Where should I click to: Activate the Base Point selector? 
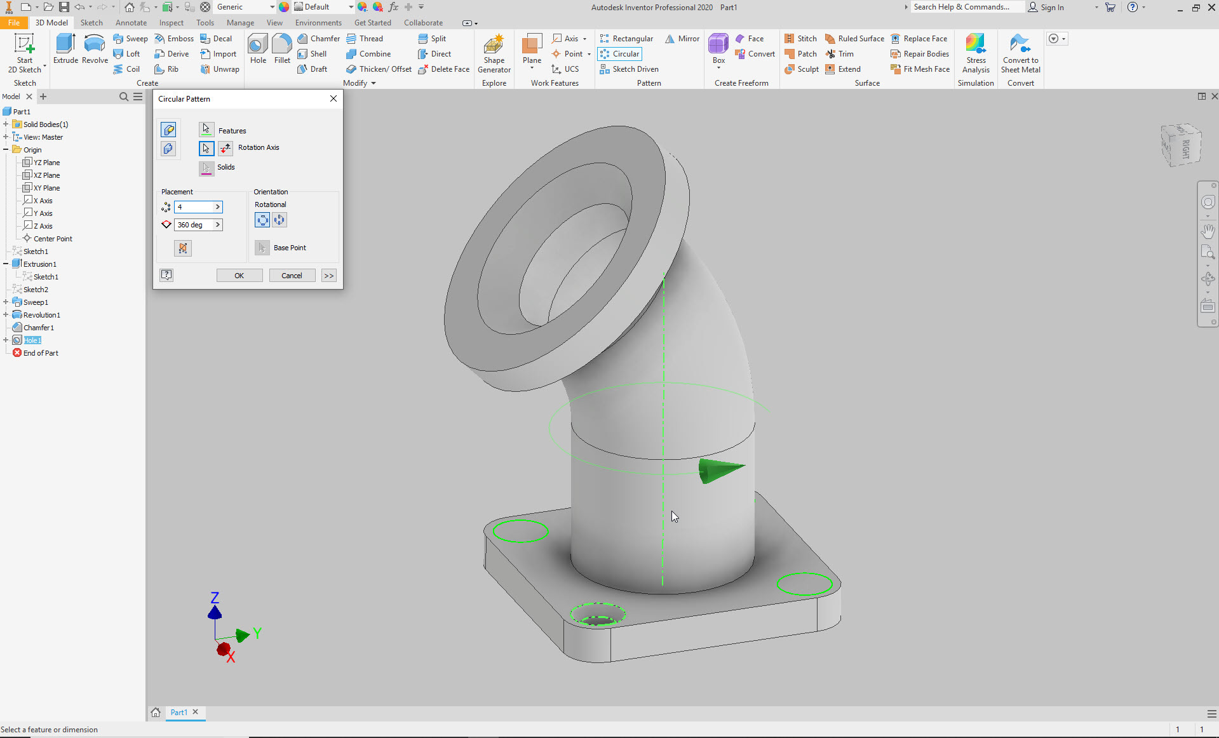click(x=262, y=247)
